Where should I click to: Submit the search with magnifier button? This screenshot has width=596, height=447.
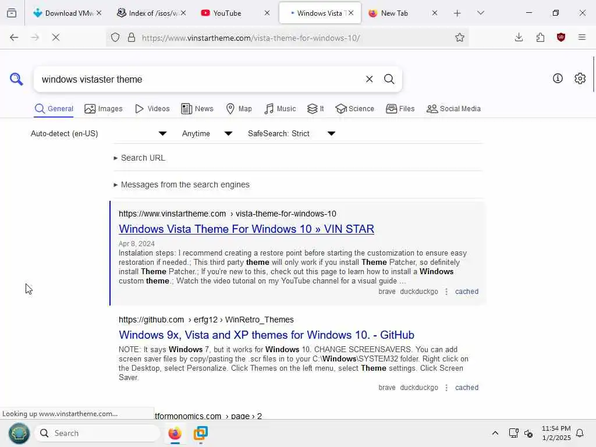click(x=389, y=79)
